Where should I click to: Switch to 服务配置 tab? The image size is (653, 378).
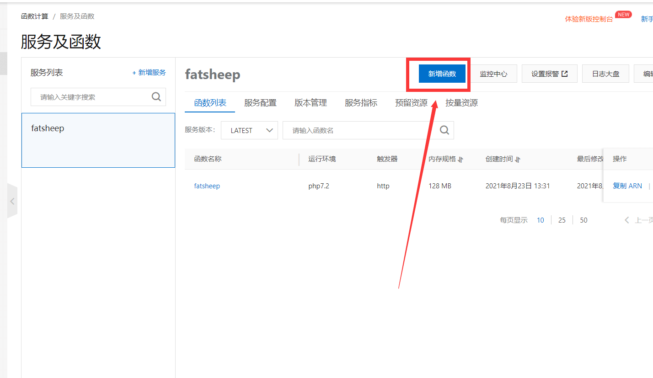point(261,103)
